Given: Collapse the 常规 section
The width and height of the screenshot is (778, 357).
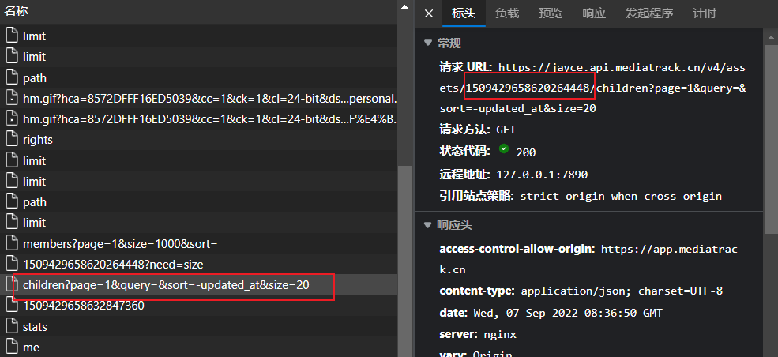Looking at the screenshot, I should coord(428,43).
